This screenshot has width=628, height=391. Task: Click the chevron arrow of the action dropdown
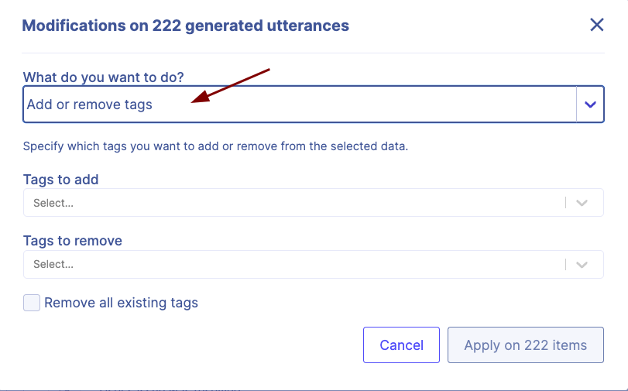click(590, 105)
